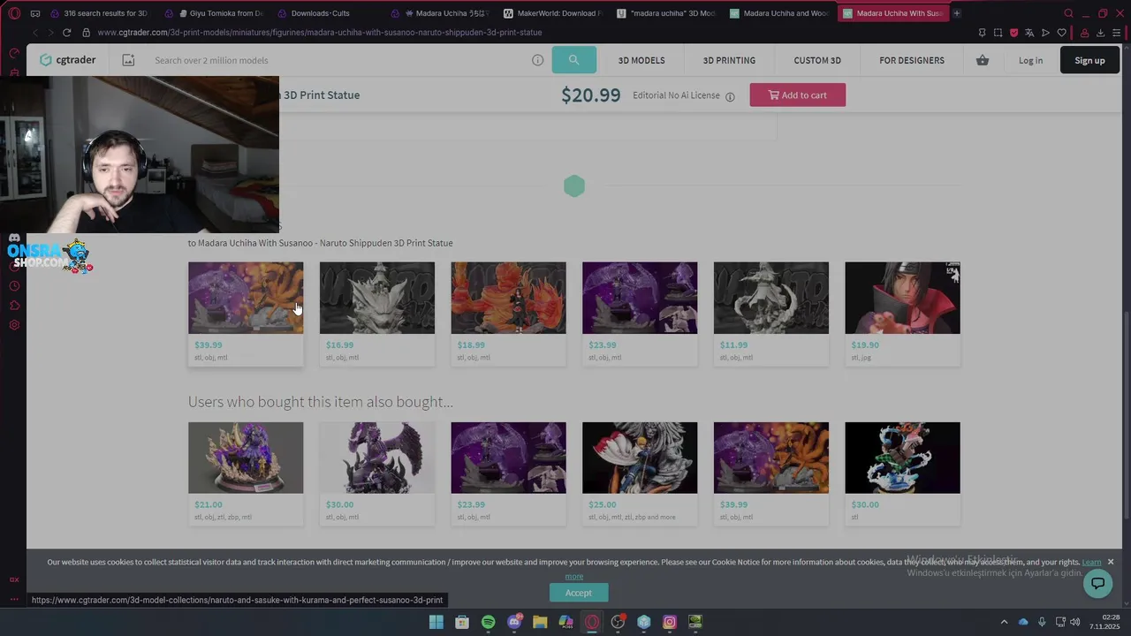This screenshot has height=636, width=1131.
Task: Go back using the browser back arrow
Action: click(35, 33)
